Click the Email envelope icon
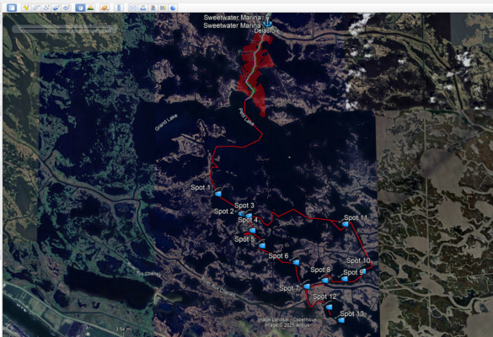This screenshot has width=493, height=337. pos(133,8)
